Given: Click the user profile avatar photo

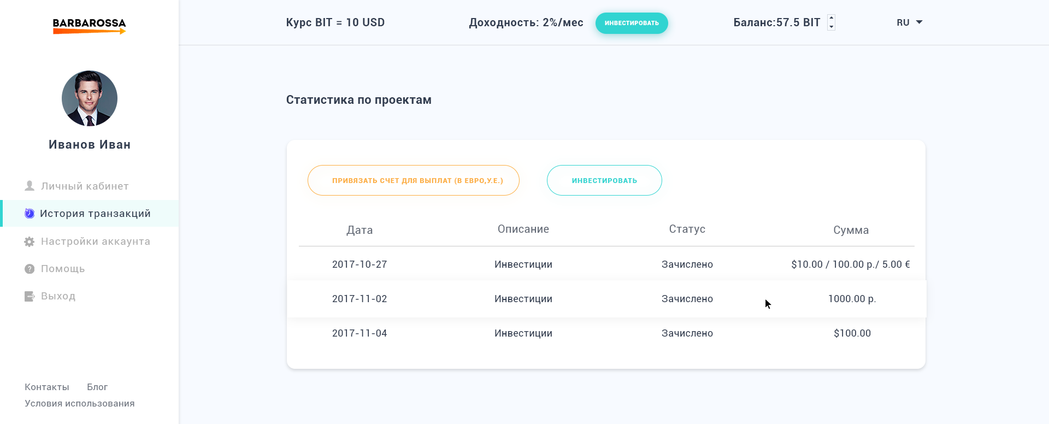Looking at the screenshot, I should [x=90, y=98].
